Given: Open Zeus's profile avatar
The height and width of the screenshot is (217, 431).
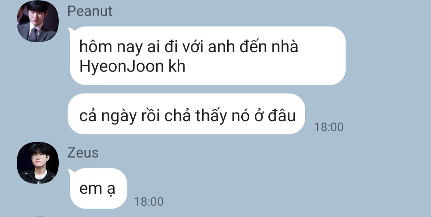Looking at the screenshot, I should click(x=38, y=163).
